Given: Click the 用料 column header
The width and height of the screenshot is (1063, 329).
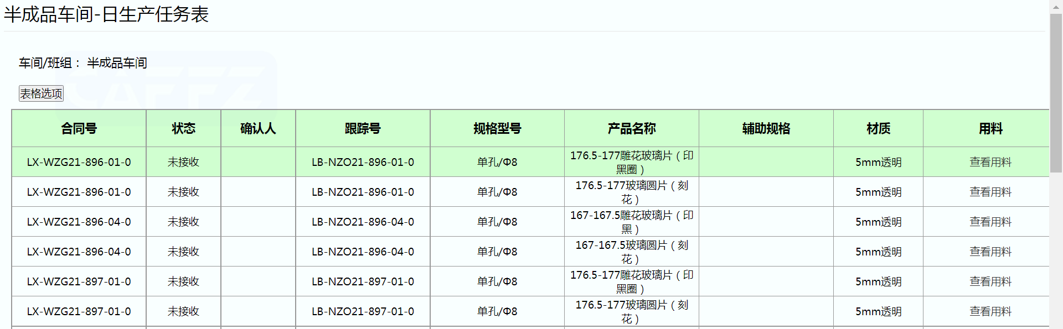Looking at the screenshot, I should point(990,128).
